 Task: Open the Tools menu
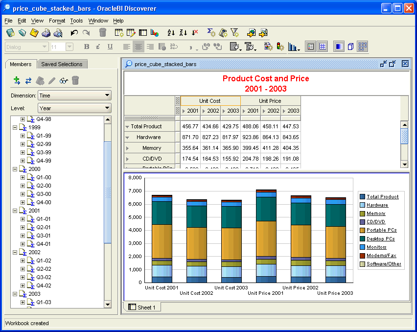point(76,21)
